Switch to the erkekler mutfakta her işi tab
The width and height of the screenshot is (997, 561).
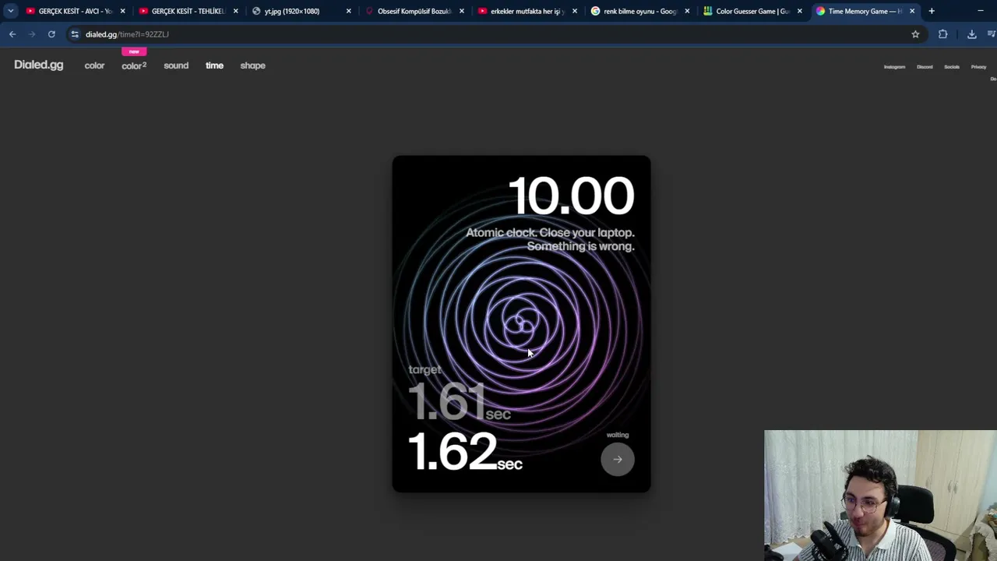527,11
